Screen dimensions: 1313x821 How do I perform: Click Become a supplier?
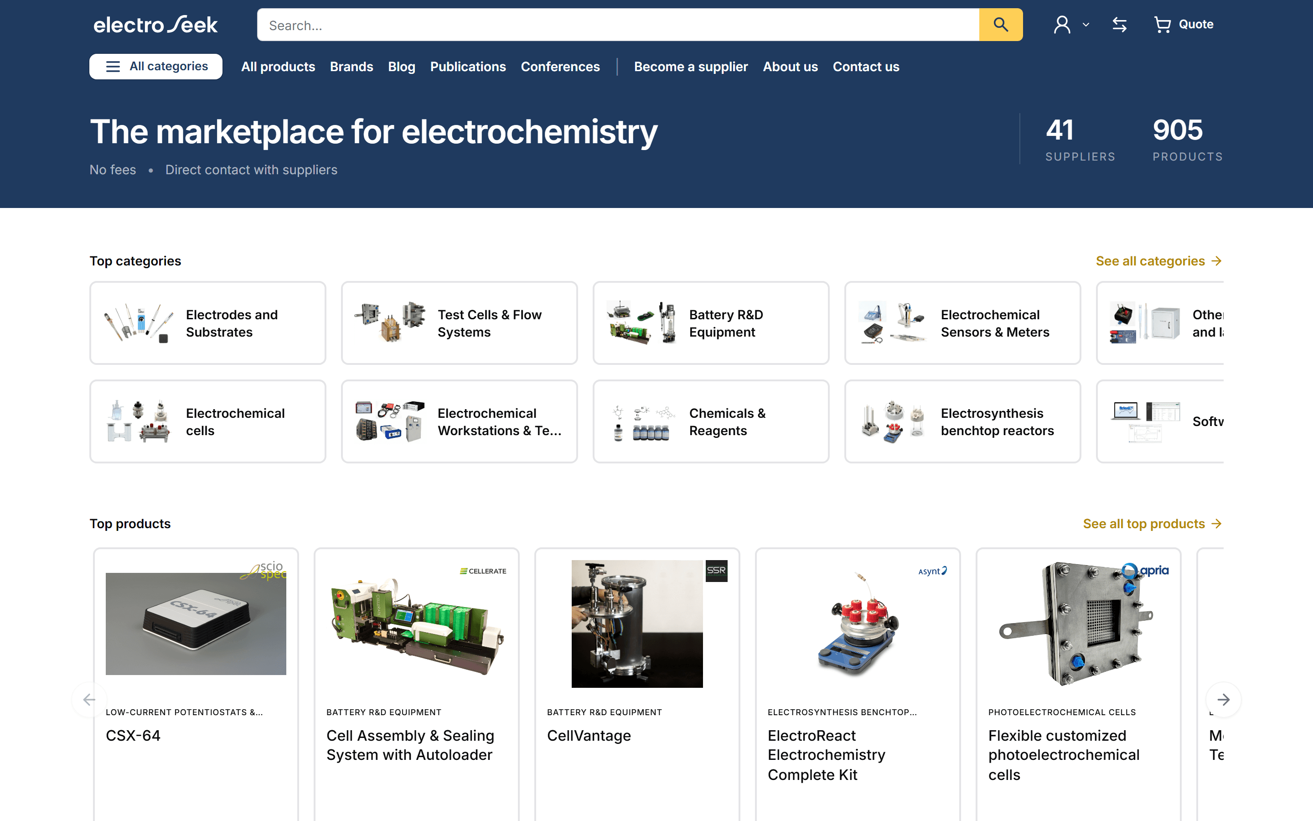(691, 67)
